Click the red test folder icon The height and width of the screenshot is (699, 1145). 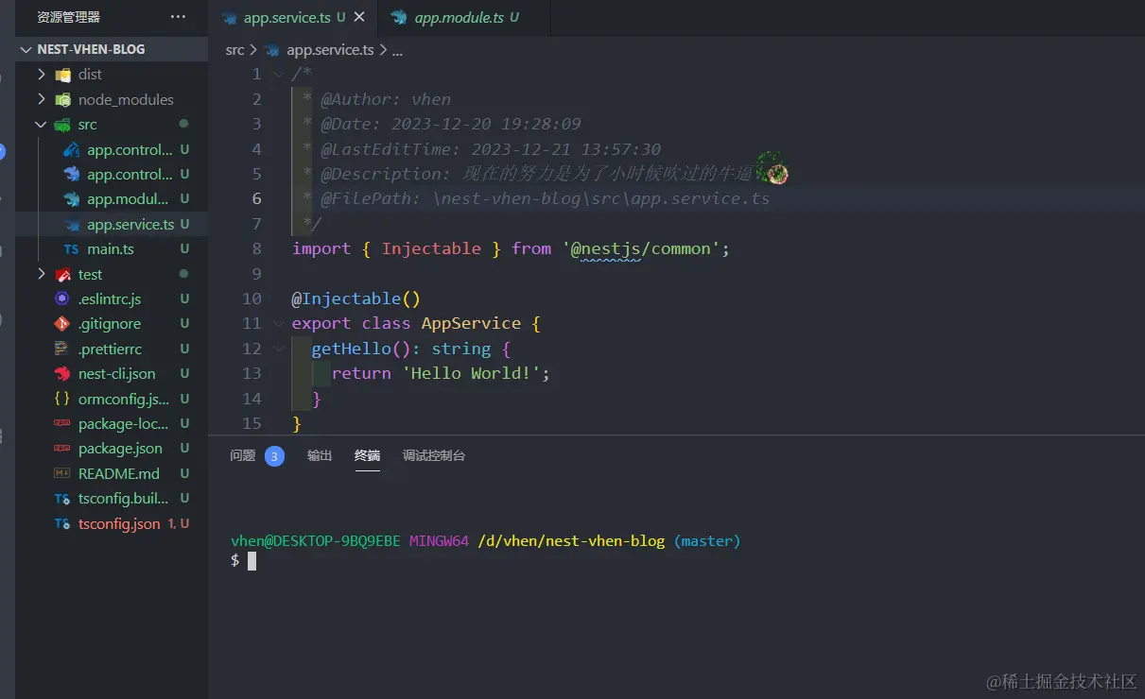(x=63, y=275)
